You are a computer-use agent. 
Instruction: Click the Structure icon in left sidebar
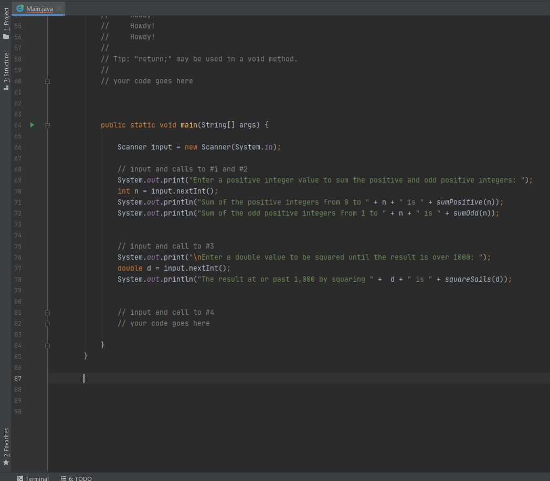click(6, 88)
